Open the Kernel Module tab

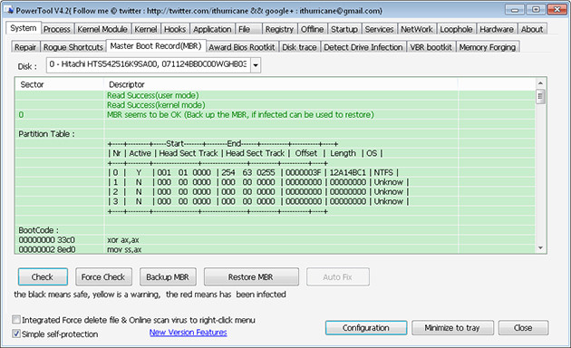pos(102,29)
